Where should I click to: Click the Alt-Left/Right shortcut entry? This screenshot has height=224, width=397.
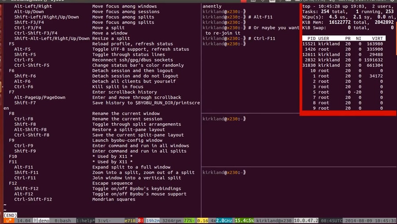(33, 6)
